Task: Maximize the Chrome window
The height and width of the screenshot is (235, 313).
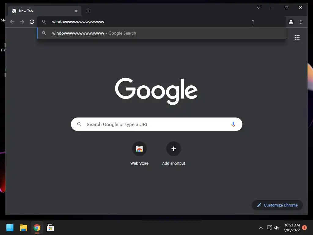Action: pos(286,8)
